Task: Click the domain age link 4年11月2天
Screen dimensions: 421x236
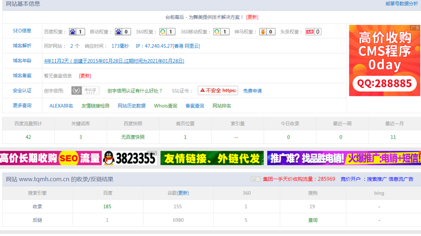Action: point(114,61)
